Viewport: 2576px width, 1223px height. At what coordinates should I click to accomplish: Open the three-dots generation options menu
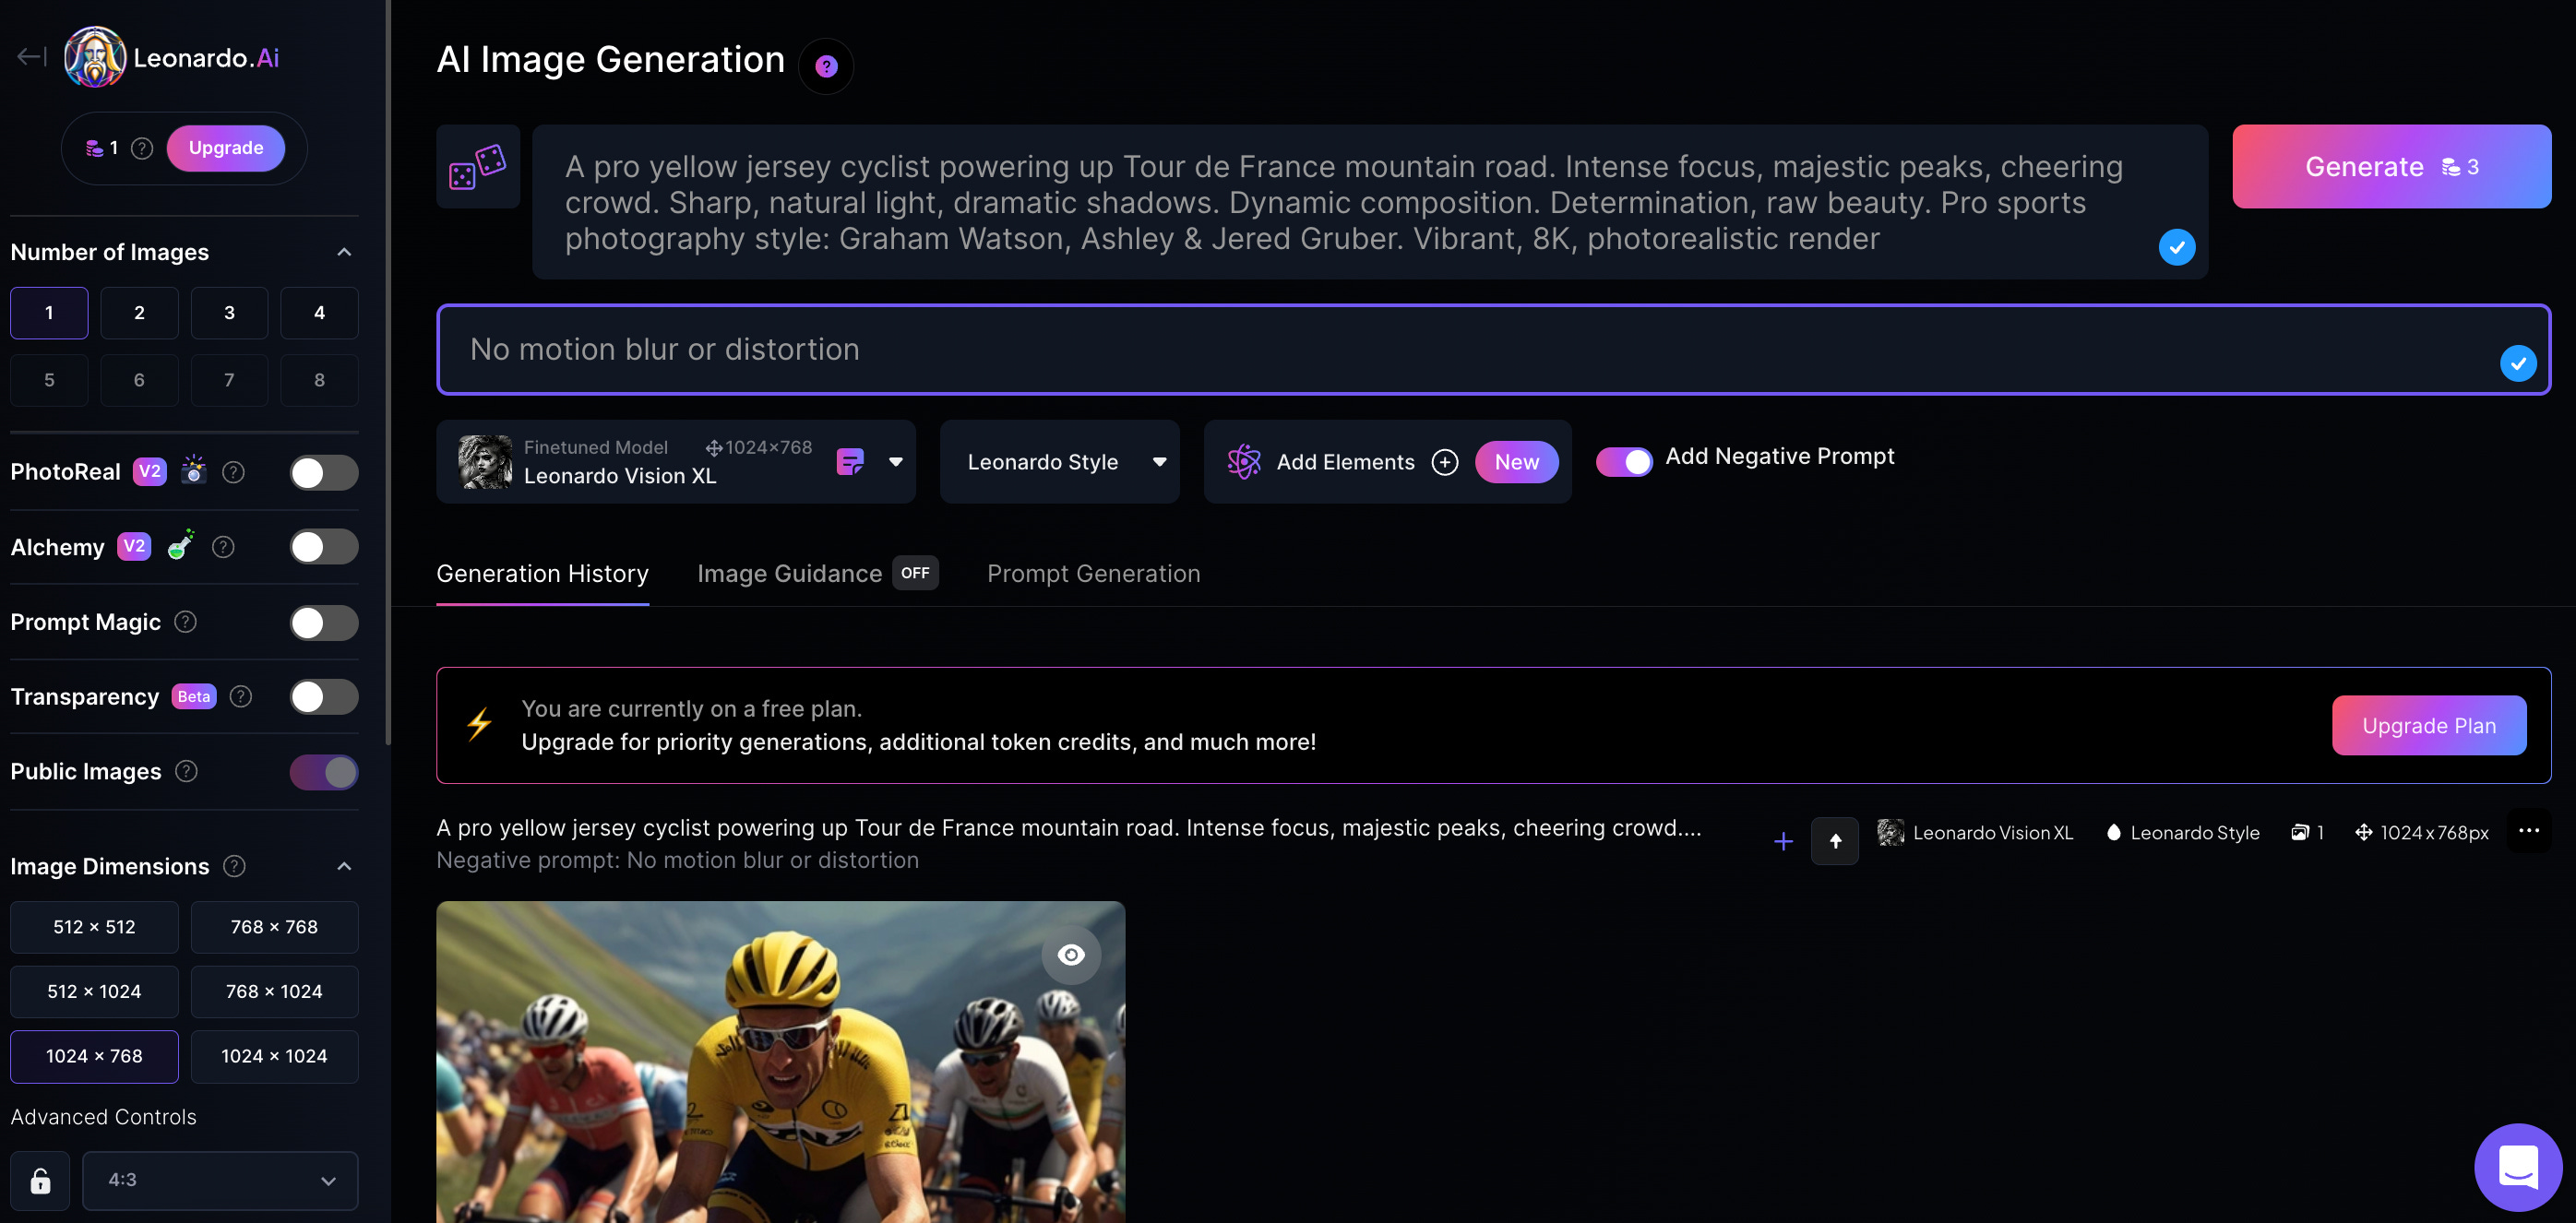click(2528, 830)
